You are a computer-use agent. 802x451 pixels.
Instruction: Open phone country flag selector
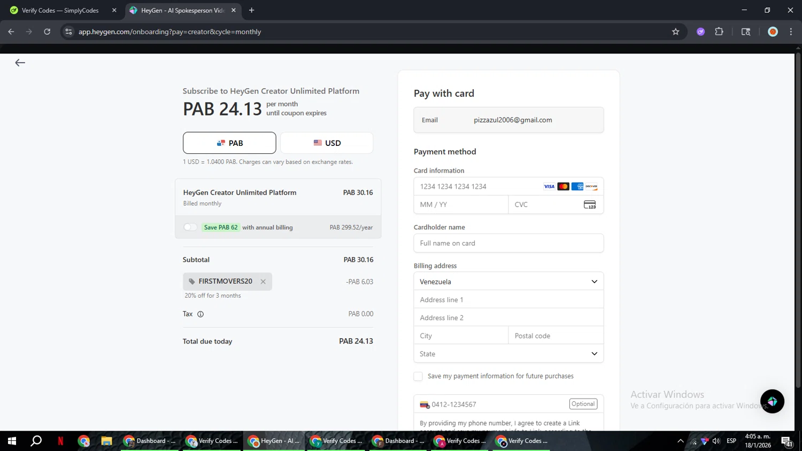(x=425, y=405)
